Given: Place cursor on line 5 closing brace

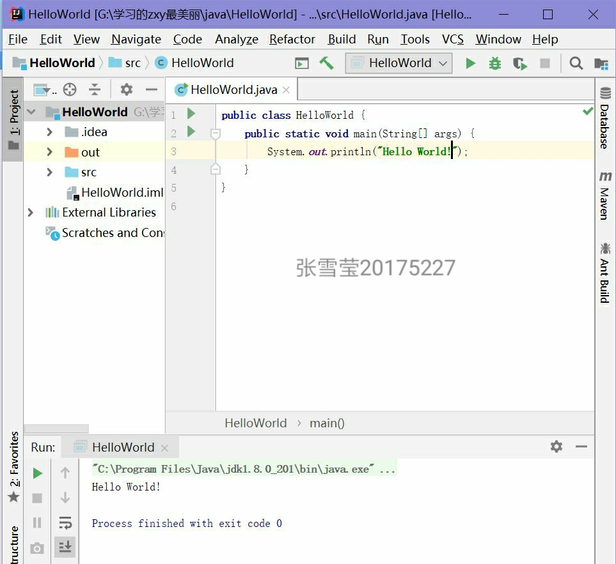Looking at the screenshot, I should click(223, 188).
